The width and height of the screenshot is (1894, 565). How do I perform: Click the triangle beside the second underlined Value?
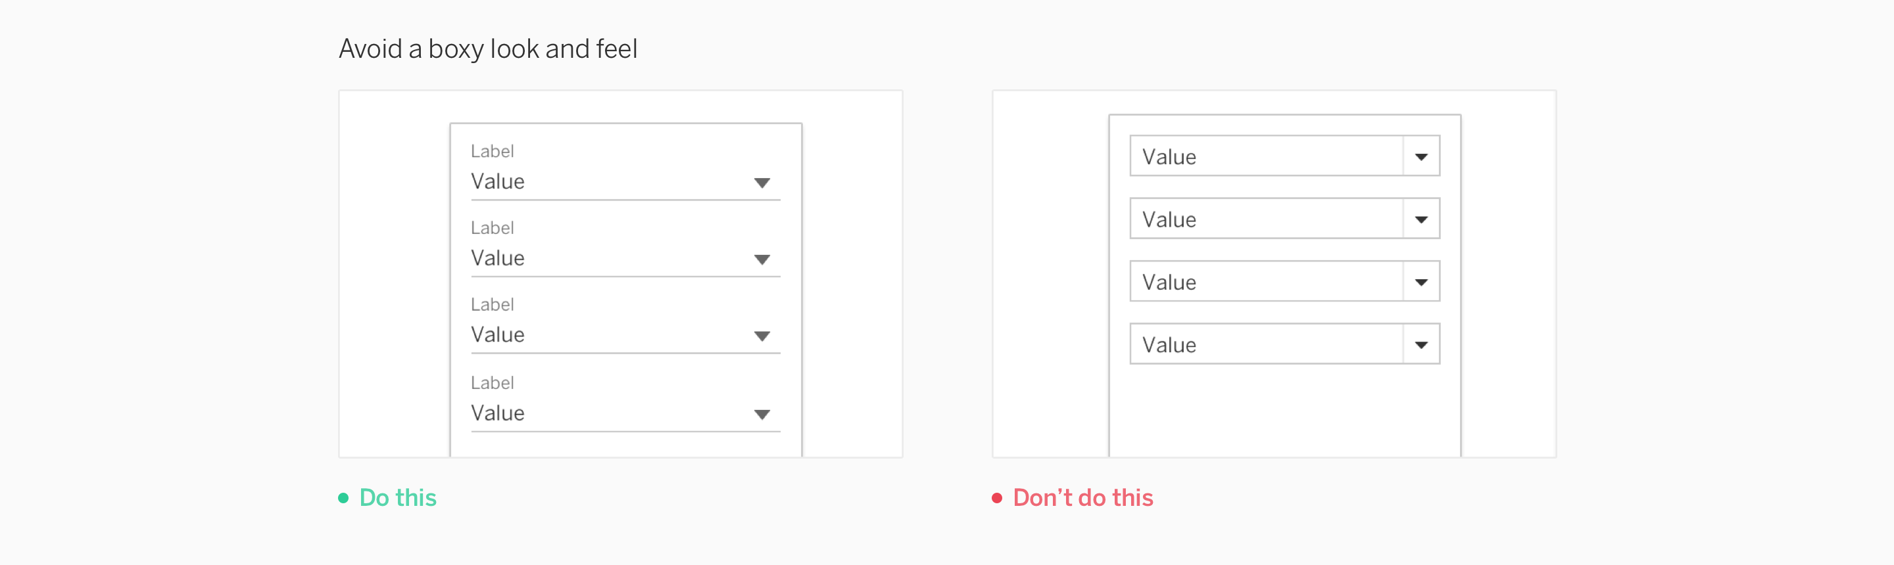762,258
